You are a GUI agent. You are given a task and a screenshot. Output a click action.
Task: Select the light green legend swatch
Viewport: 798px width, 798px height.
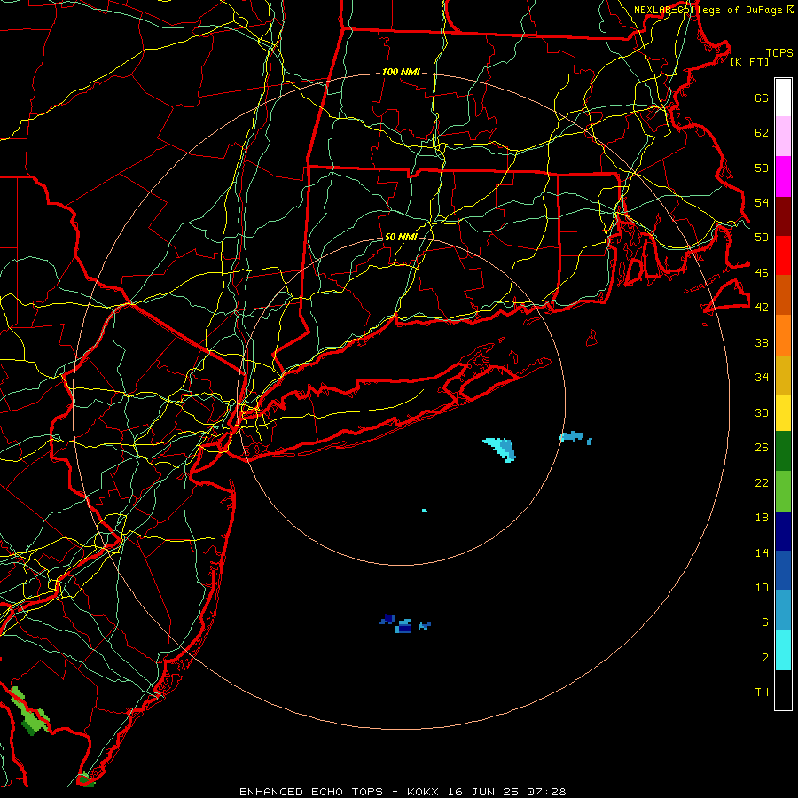783,491
